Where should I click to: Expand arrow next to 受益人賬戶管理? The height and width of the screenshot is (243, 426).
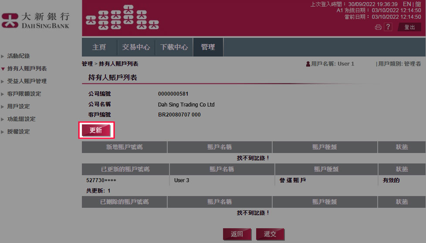coord(3,81)
